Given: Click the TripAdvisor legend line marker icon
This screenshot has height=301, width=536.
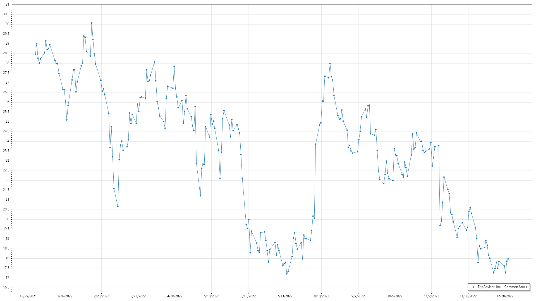Looking at the screenshot, I should coord(473,287).
